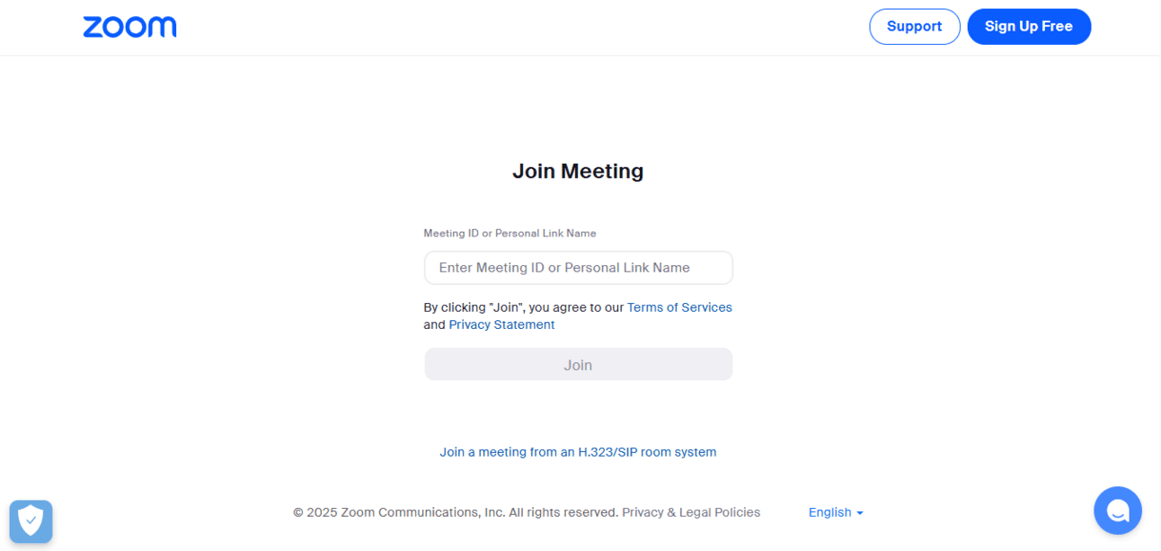This screenshot has width=1161, height=551.
Task: Click the blue shield privacy badge icon
Action: click(x=31, y=521)
